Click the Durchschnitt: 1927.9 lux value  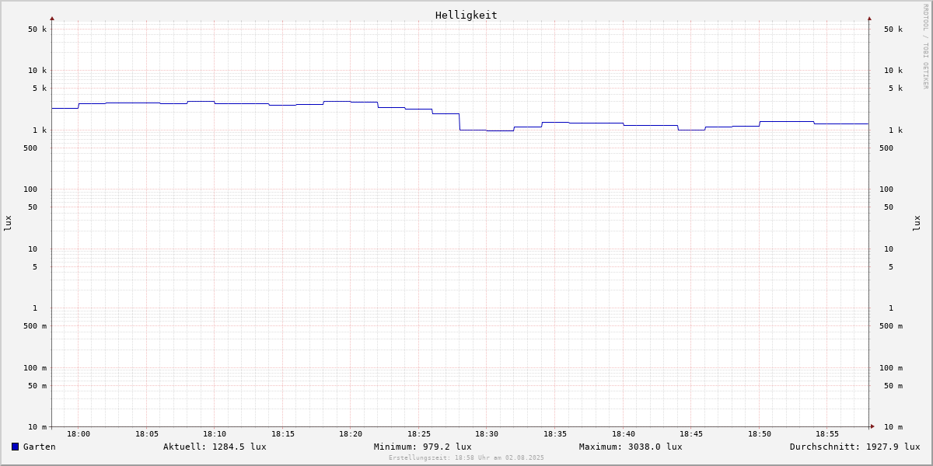pyautogui.click(x=854, y=447)
